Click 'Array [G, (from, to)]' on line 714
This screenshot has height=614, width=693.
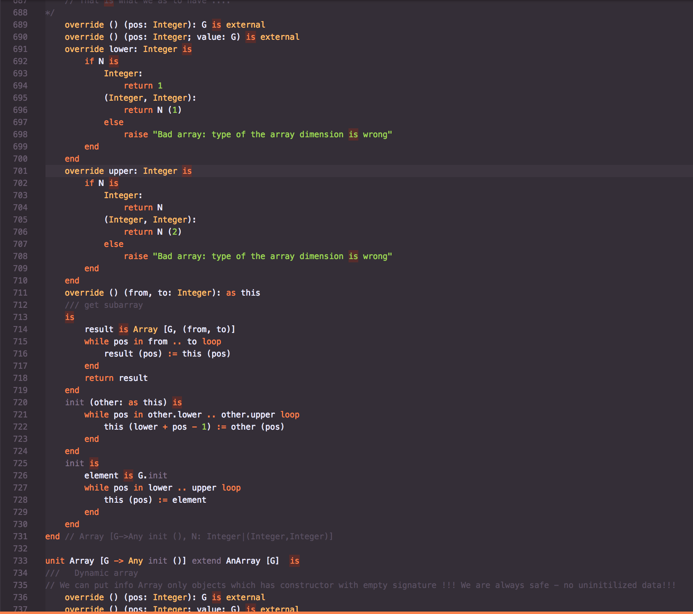184,329
